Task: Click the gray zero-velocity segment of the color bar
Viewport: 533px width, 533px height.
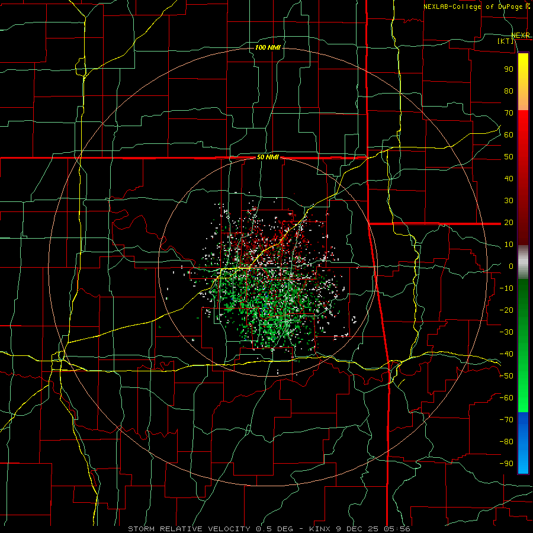Action: click(x=523, y=262)
